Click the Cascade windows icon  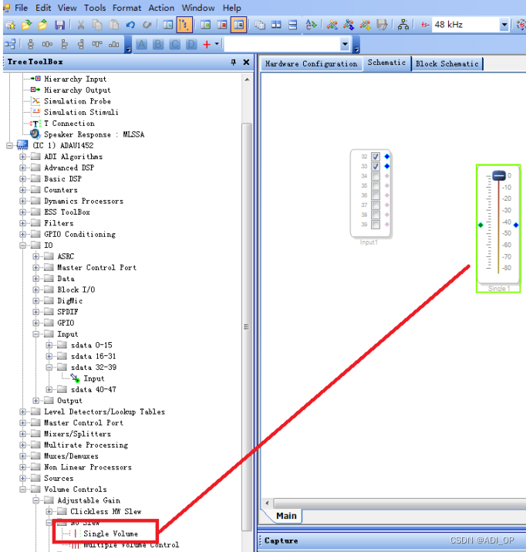[x=260, y=25]
